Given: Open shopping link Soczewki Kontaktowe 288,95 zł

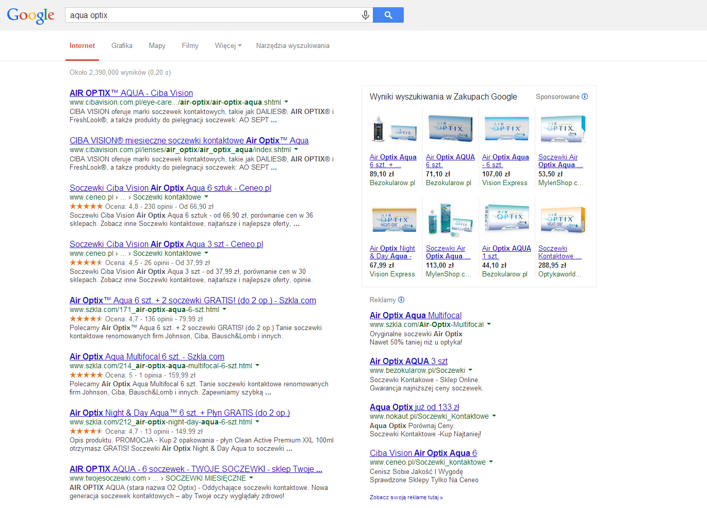Looking at the screenshot, I should pos(560,252).
